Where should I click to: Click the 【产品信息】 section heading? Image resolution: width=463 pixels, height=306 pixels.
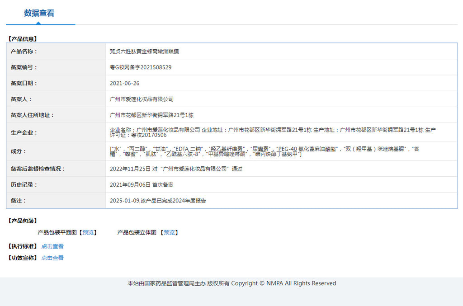tap(23, 39)
